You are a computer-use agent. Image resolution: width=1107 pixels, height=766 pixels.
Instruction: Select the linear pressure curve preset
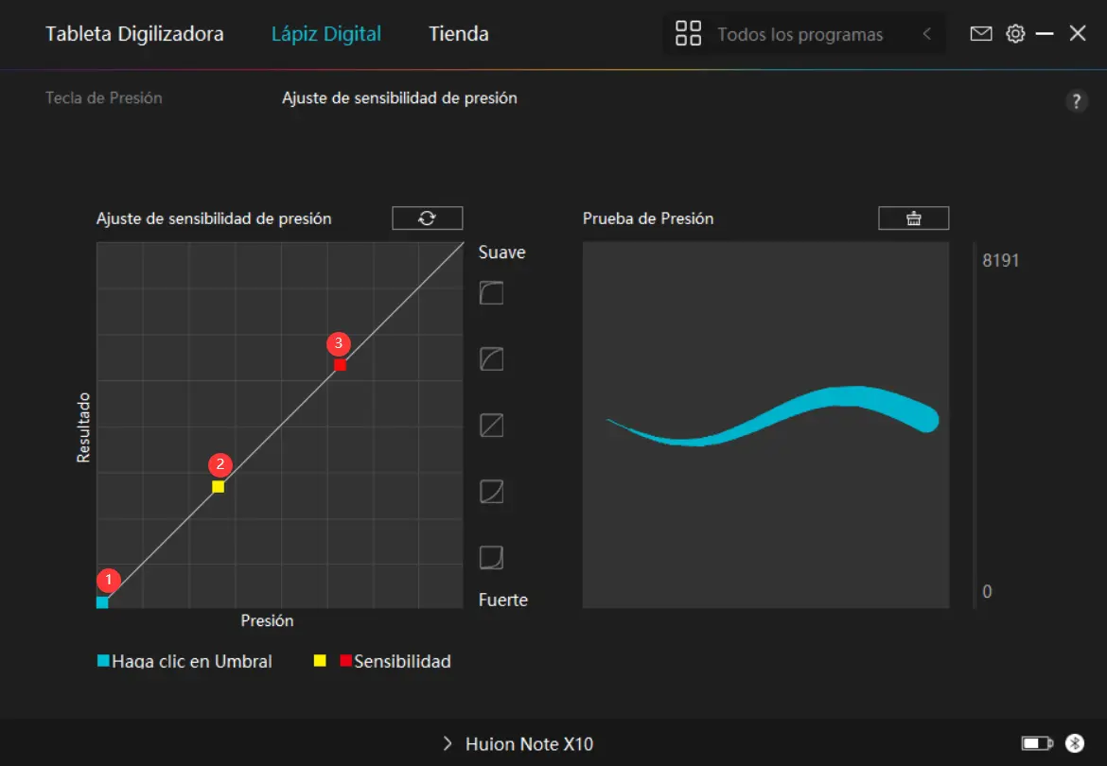click(491, 426)
